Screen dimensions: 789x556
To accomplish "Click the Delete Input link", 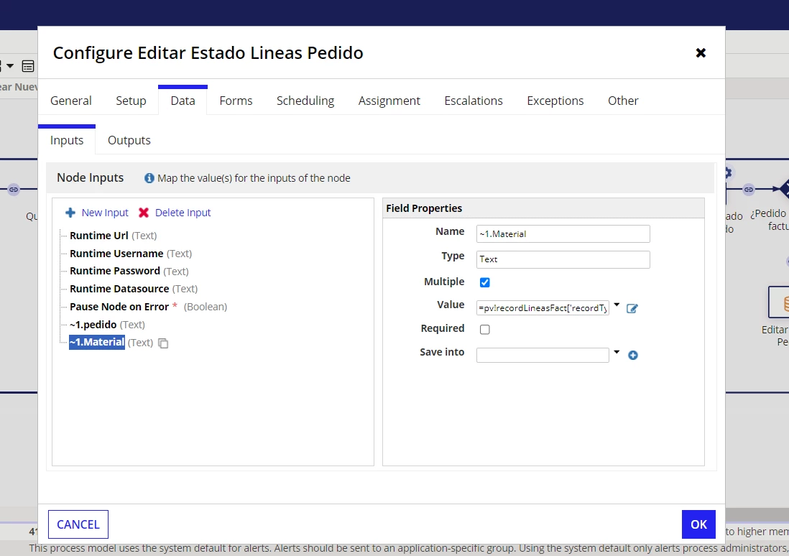I will click(183, 213).
